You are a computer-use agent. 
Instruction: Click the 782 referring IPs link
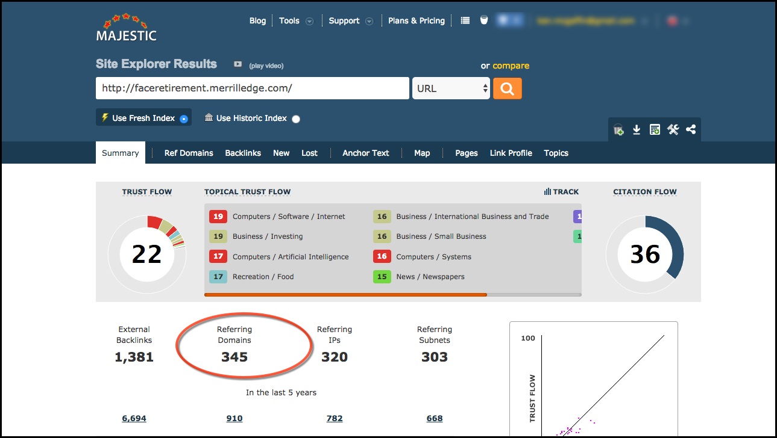[335, 418]
